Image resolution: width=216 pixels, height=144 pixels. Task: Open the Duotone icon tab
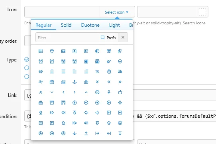coord(90,25)
